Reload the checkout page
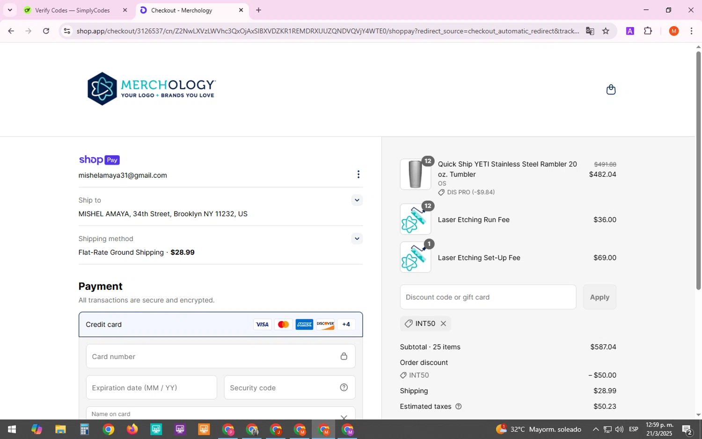The image size is (702, 439). (x=46, y=31)
